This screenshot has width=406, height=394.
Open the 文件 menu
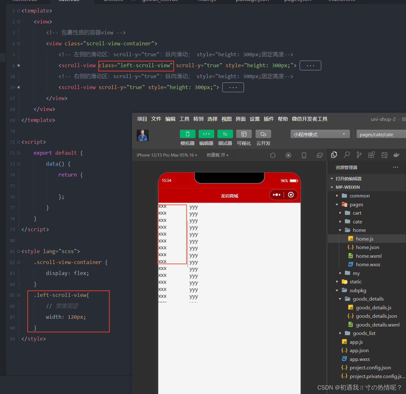pos(156,119)
